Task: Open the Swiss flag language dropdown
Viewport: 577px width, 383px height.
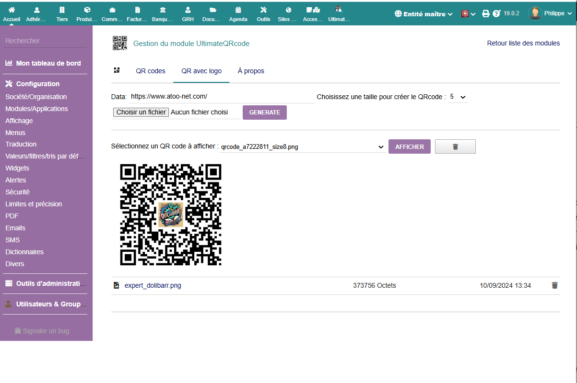Action: [x=468, y=14]
